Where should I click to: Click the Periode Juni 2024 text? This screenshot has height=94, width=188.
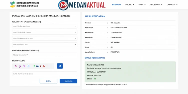tap(94, 75)
